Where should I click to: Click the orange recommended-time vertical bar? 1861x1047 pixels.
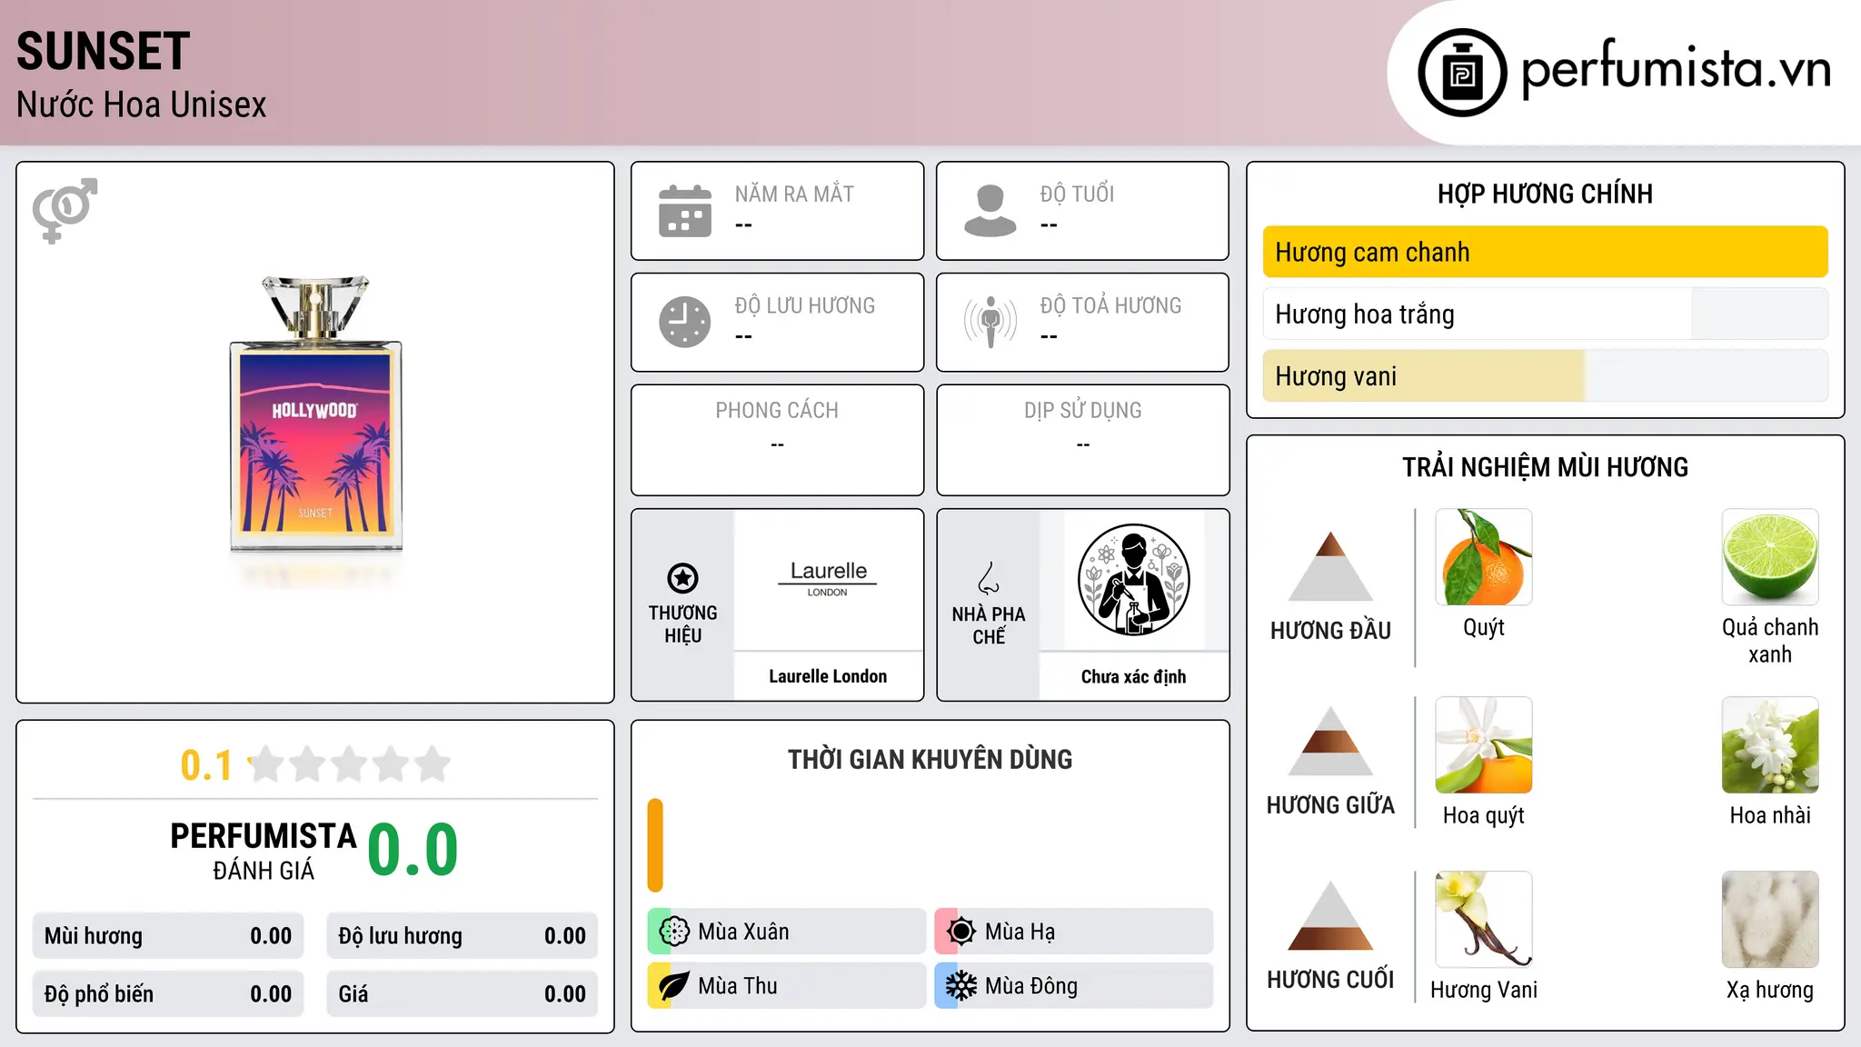655,845
